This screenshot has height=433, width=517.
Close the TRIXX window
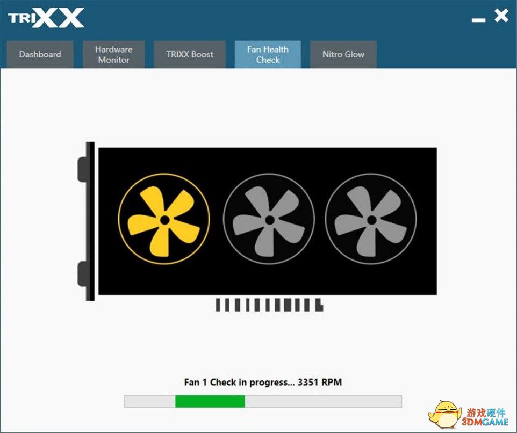coord(501,16)
